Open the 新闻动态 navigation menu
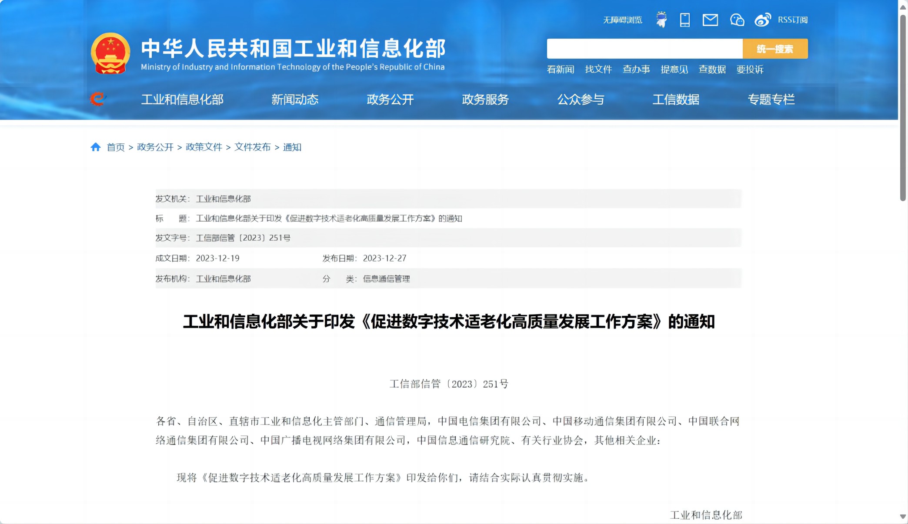The width and height of the screenshot is (908, 524). click(295, 99)
